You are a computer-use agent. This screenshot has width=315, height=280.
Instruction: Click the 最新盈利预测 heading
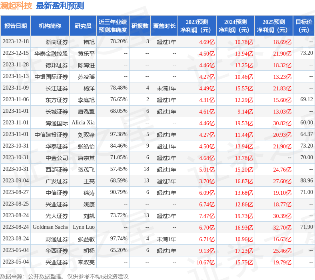60,6
